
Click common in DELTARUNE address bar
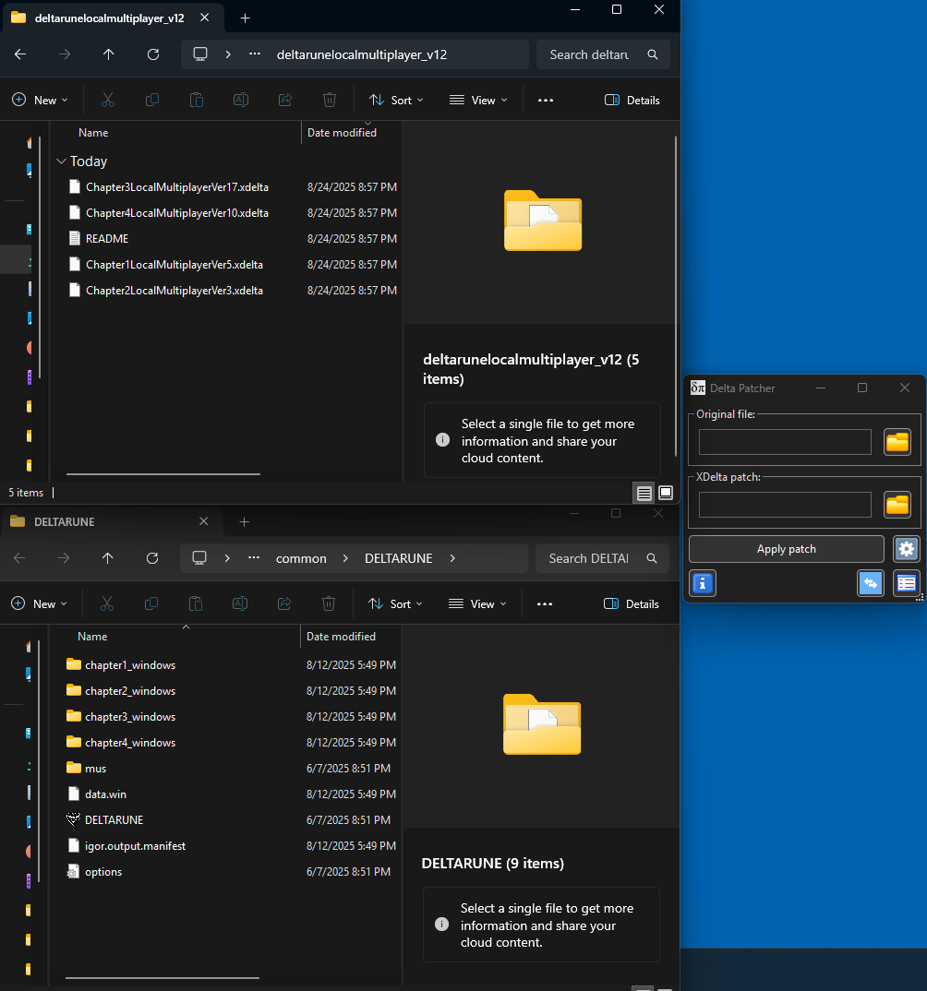[x=301, y=558]
